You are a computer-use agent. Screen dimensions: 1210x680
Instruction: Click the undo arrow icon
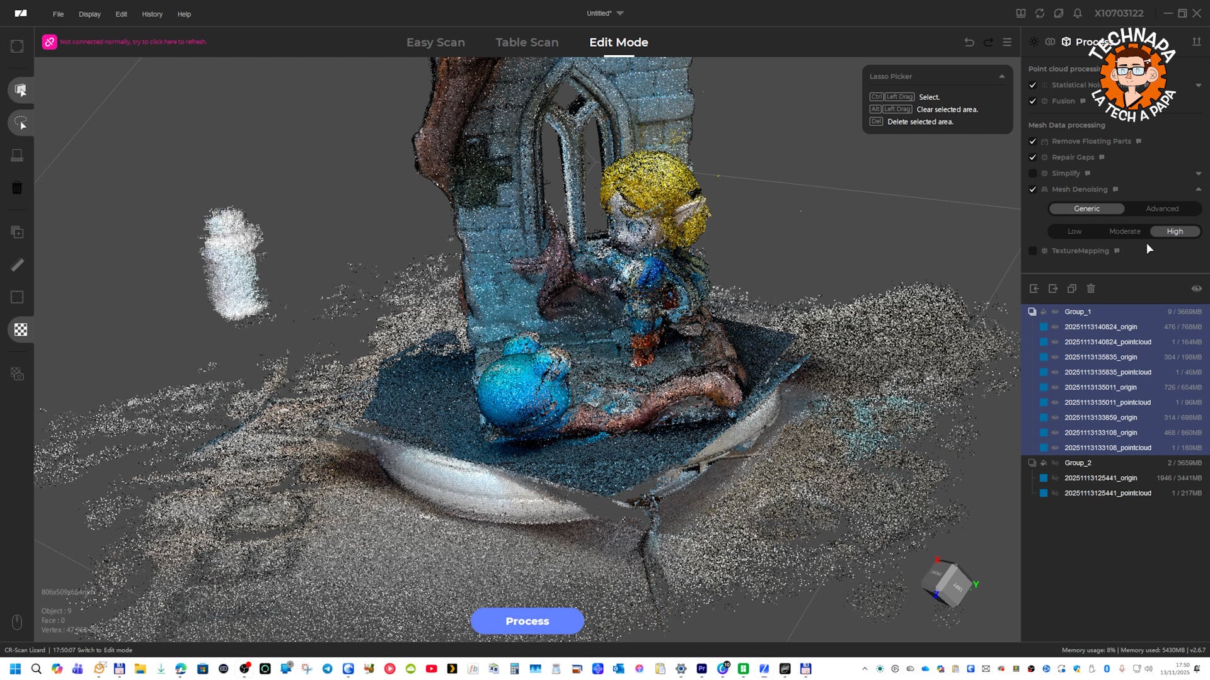click(969, 42)
